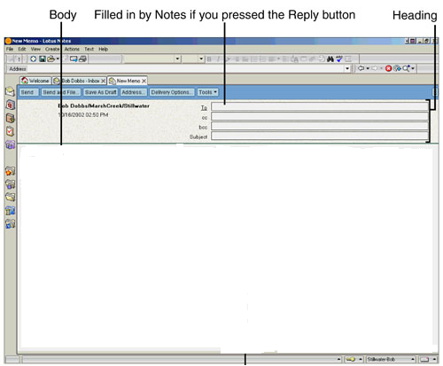Open the Help menu
The width and height of the screenshot is (443, 366).
[103, 49]
